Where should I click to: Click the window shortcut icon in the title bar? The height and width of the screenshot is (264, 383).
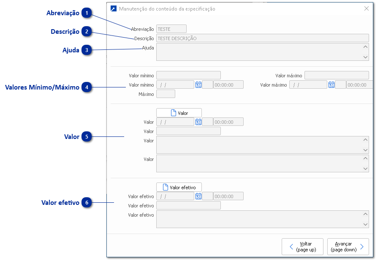coord(113,8)
